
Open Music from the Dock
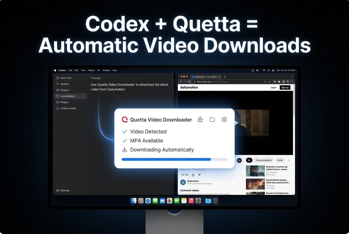tap(191, 201)
